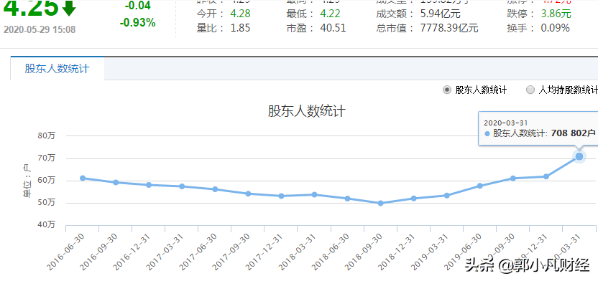Click the 2017-12-31 data point
598x281 pixels.
[x=281, y=196]
